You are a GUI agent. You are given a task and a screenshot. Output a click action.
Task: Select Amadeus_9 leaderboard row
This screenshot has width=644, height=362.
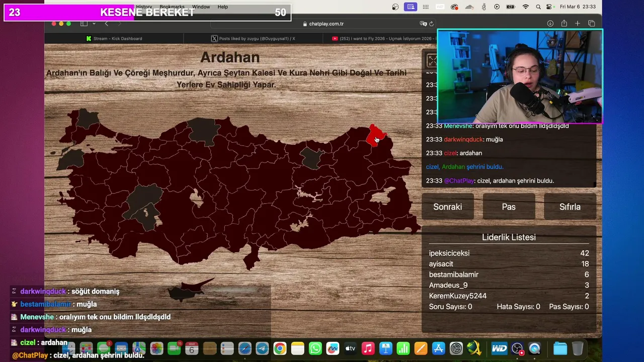point(509,285)
